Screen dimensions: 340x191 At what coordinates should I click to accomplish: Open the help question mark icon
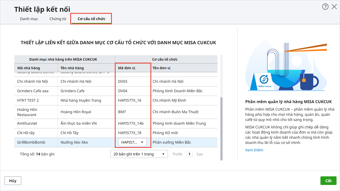tap(325, 7)
